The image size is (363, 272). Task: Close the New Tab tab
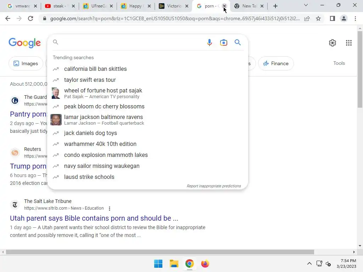pos(262,6)
